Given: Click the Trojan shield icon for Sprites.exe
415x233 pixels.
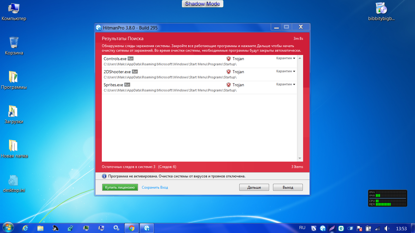Looking at the screenshot, I should point(229,85).
